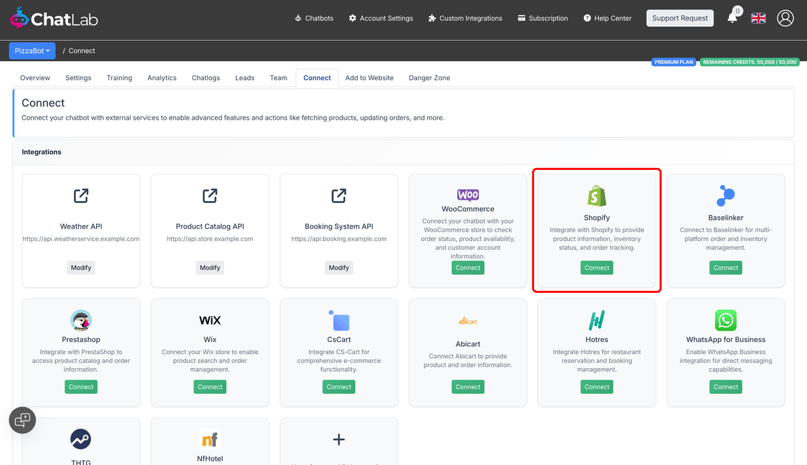Open the Chatlogs tab
Image resolution: width=807 pixels, height=465 pixels.
pyautogui.click(x=205, y=77)
